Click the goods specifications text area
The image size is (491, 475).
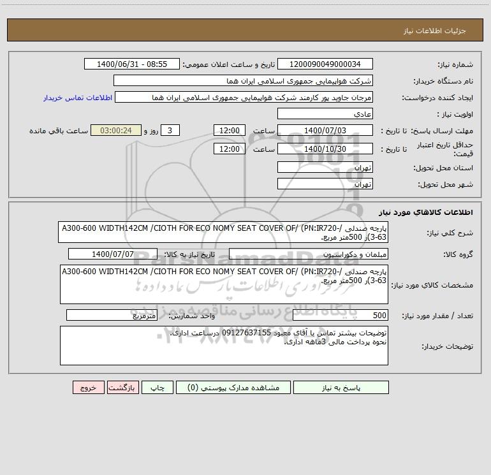(x=224, y=284)
